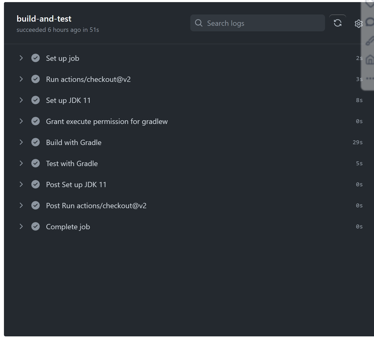The image size is (374, 339).
Task: Click the Complete job step label
Action: point(68,227)
